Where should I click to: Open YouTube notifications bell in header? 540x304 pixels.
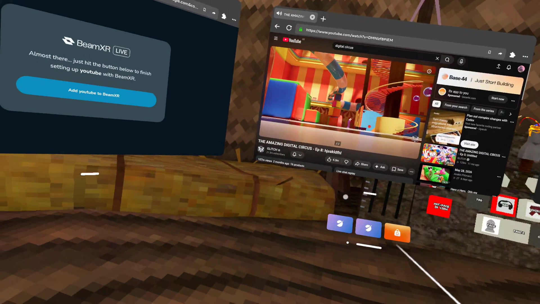[x=509, y=67]
